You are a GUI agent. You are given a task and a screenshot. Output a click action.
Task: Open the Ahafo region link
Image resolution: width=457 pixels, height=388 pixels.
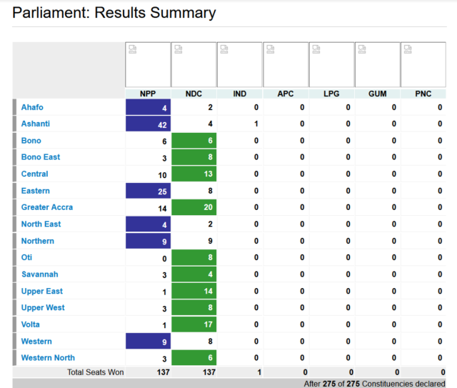click(32, 107)
